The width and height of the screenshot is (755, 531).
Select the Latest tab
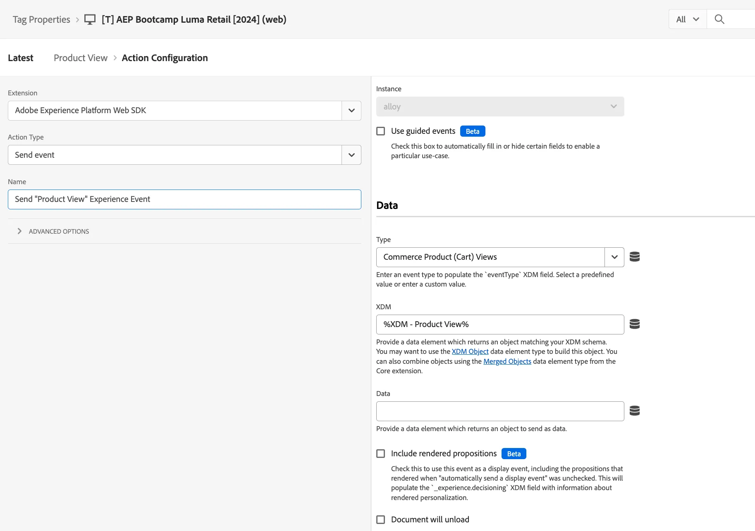coord(21,58)
